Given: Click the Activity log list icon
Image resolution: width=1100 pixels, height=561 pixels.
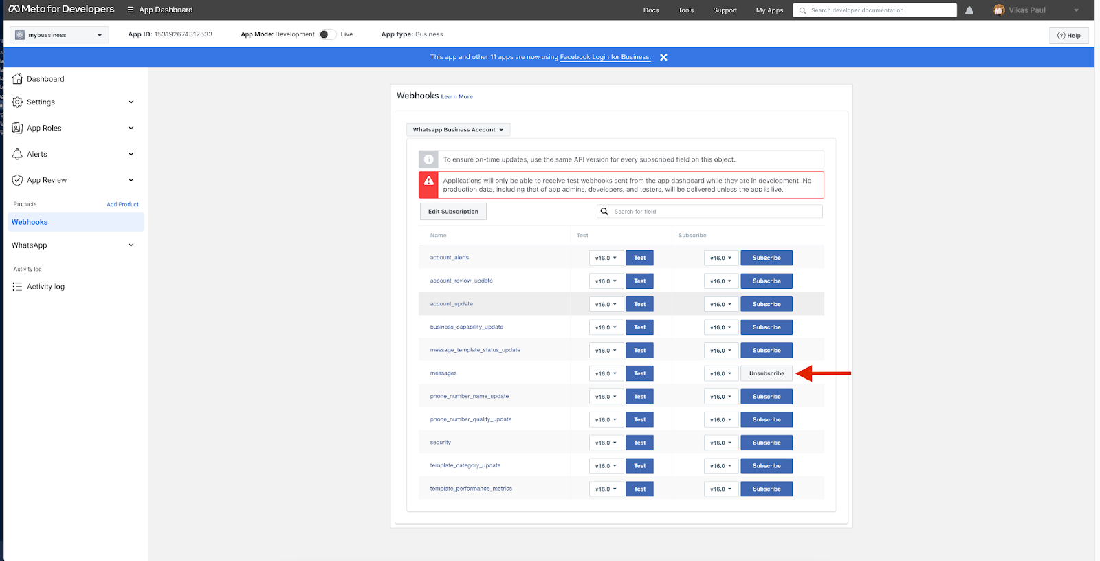Looking at the screenshot, I should coord(17,287).
